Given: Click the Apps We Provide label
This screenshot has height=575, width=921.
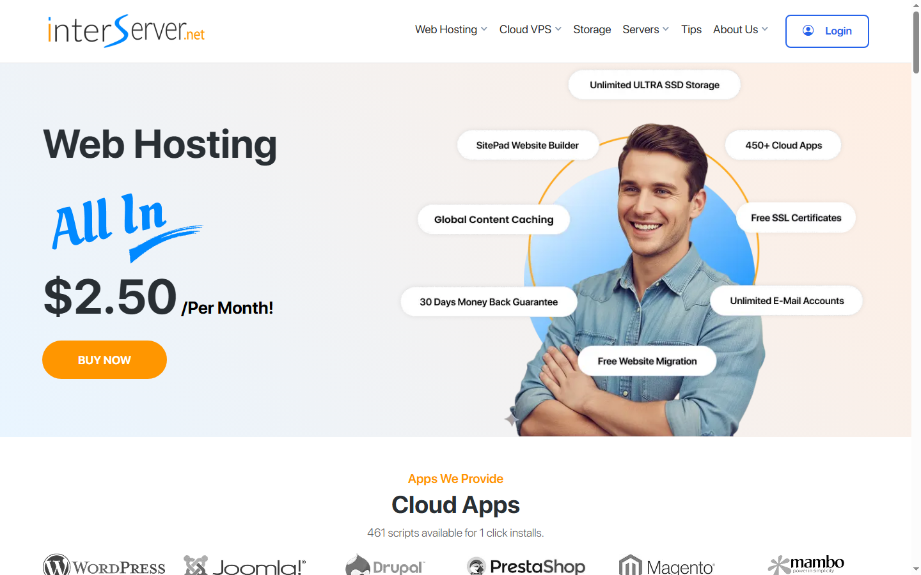Looking at the screenshot, I should point(455,479).
